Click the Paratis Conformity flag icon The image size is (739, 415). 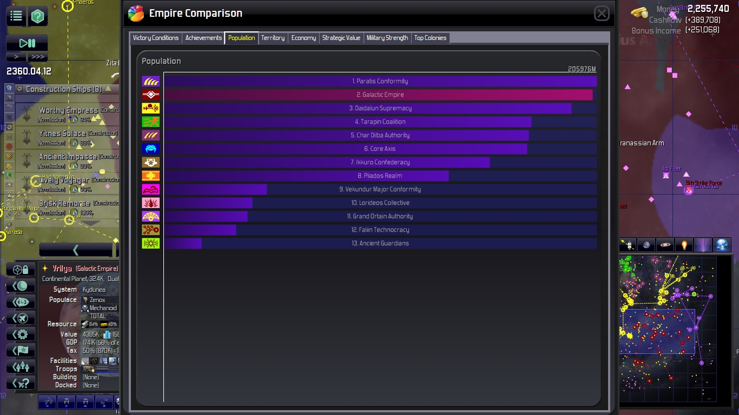pos(151,81)
